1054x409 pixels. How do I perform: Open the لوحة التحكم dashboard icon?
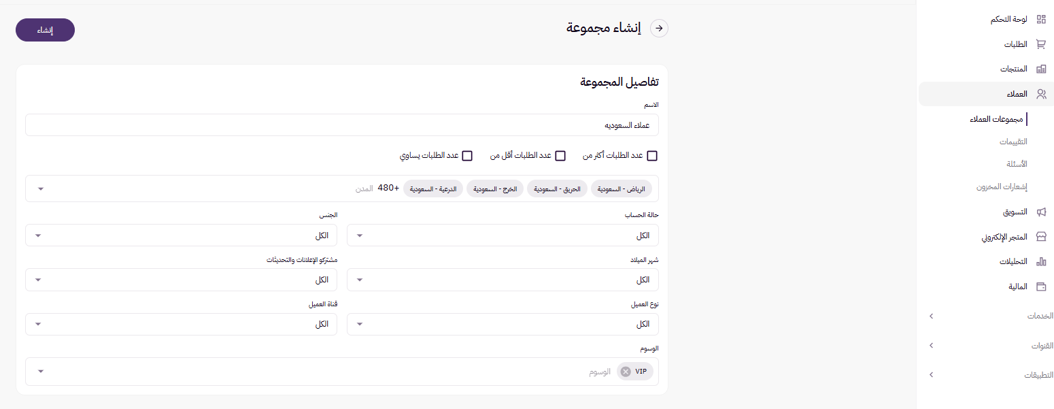(1041, 19)
